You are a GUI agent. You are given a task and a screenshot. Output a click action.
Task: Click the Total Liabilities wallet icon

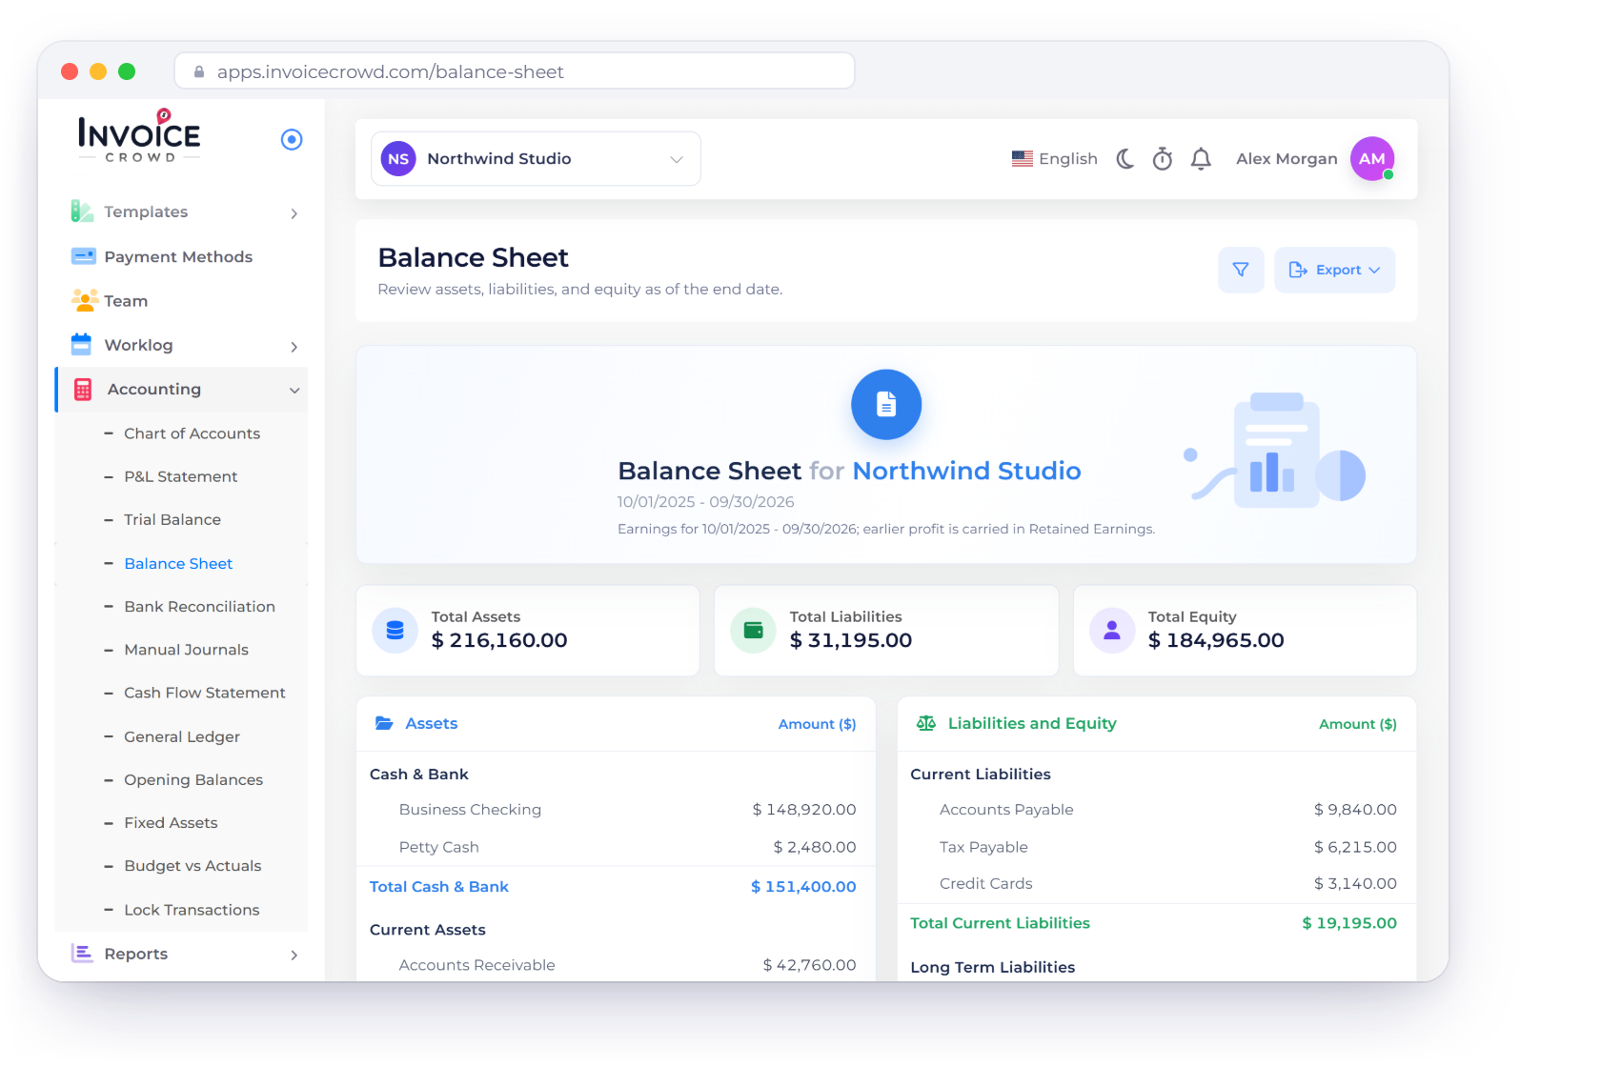pyautogui.click(x=753, y=631)
